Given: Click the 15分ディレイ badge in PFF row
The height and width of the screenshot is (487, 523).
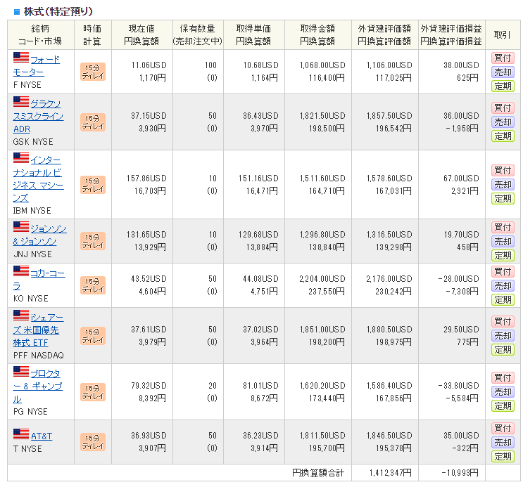Looking at the screenshot, I should pos(93,336).
